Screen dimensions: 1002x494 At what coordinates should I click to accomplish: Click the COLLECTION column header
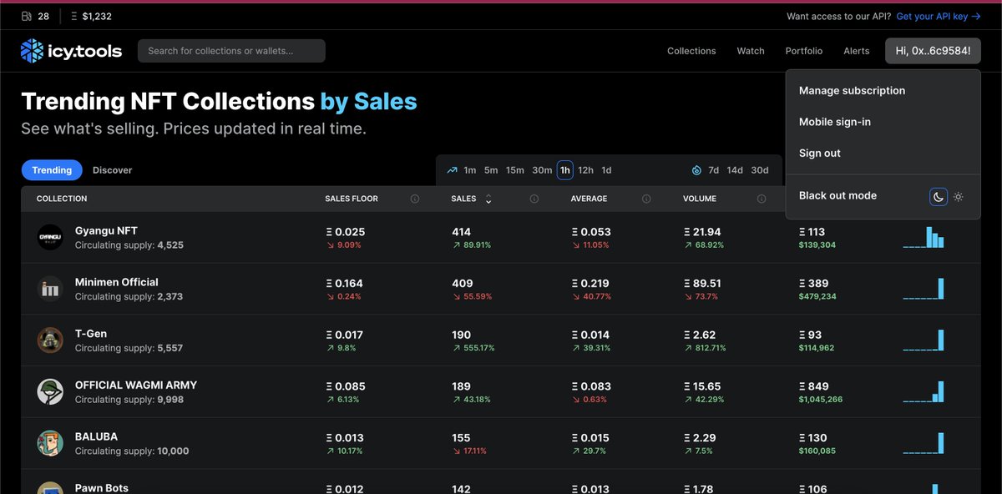click(x=62, y=199)
